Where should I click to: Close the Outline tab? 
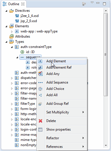click(x=23, y=4)
